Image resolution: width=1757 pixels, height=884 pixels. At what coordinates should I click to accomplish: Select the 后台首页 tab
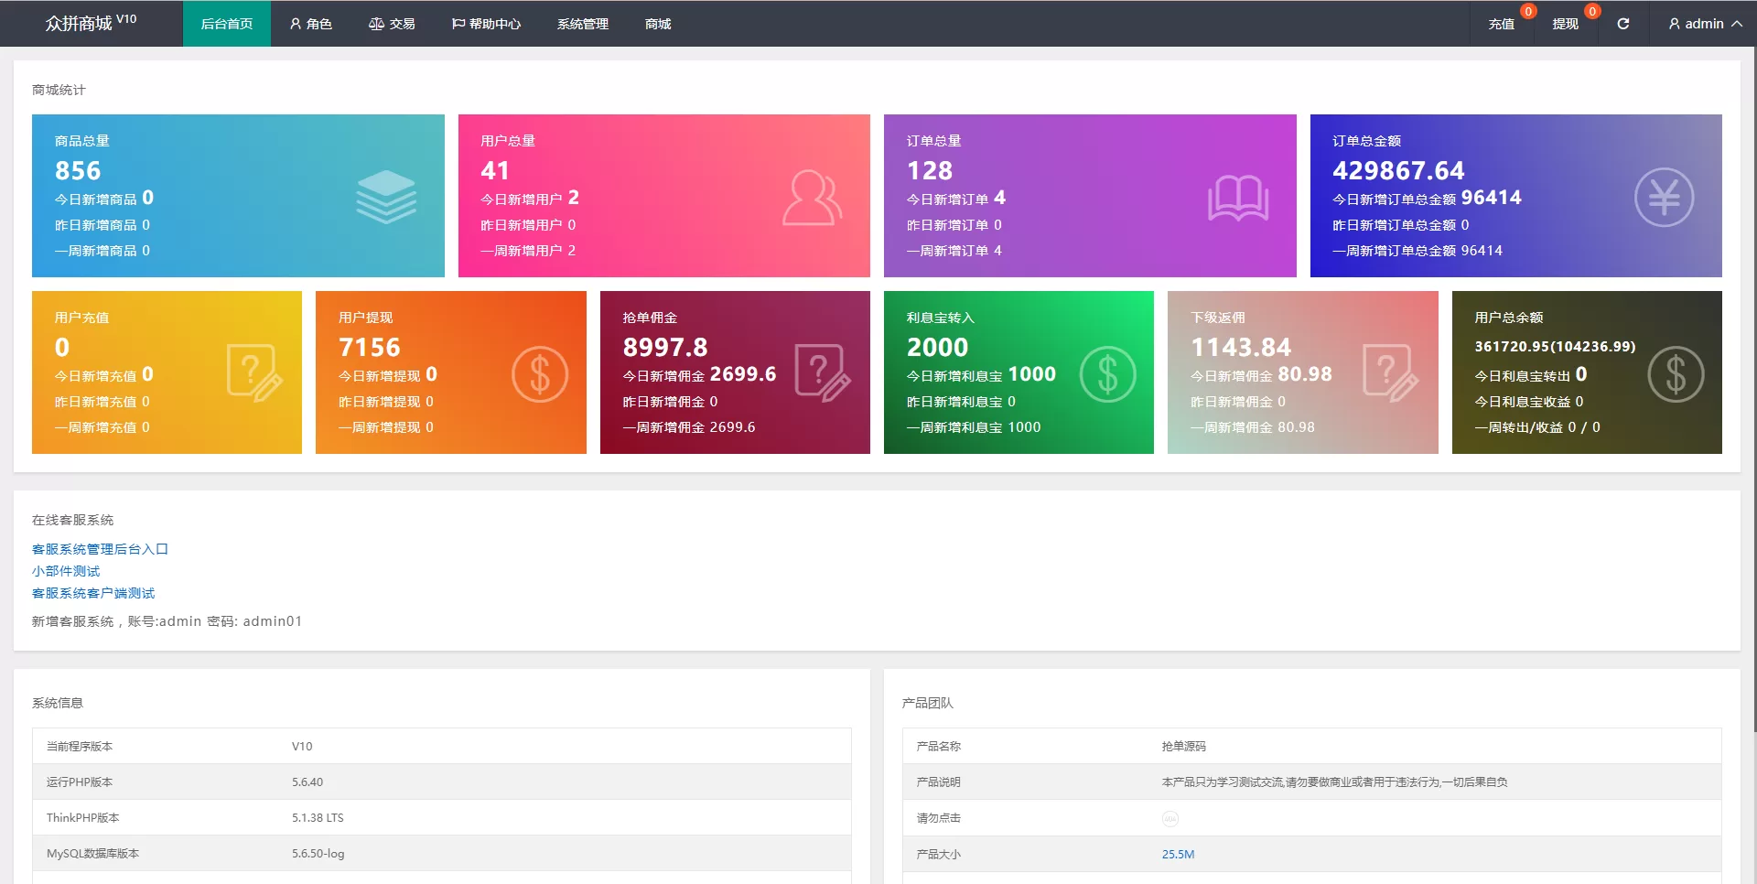pos(227,24)
